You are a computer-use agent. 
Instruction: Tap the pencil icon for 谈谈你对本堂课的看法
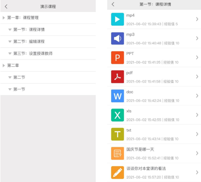(x=118, y=173)
